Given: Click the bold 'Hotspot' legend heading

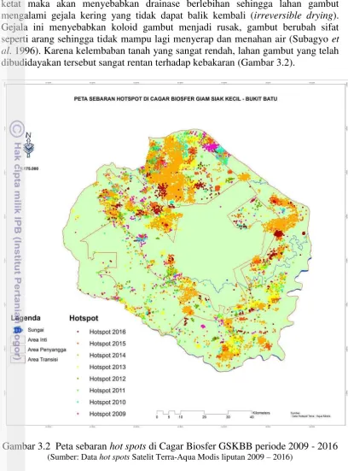Looking at the screenshot, I should coord(84,318).
